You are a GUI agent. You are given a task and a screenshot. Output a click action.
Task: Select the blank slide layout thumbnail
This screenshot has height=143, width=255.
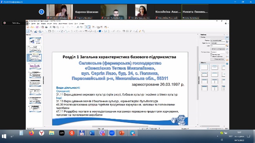pos(204,67)
